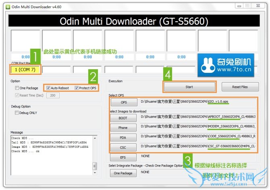This screenshot has width=270, height=190.
Task: Click the yellow 1 (COM 7) port field
Action: point(25,70)
